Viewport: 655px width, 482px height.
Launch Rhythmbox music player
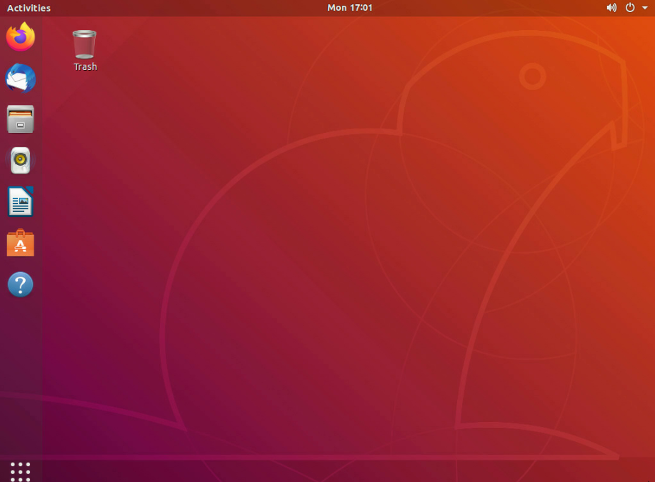tap(21, 161)
